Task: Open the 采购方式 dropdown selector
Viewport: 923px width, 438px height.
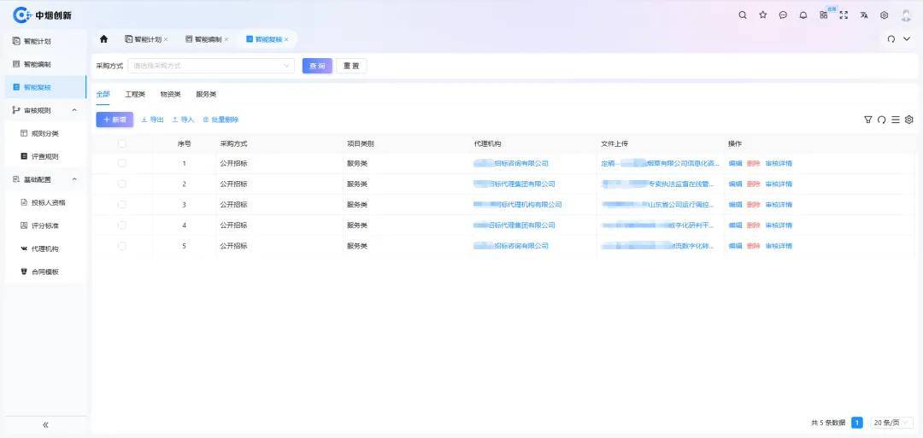Action: coord(211,66)
